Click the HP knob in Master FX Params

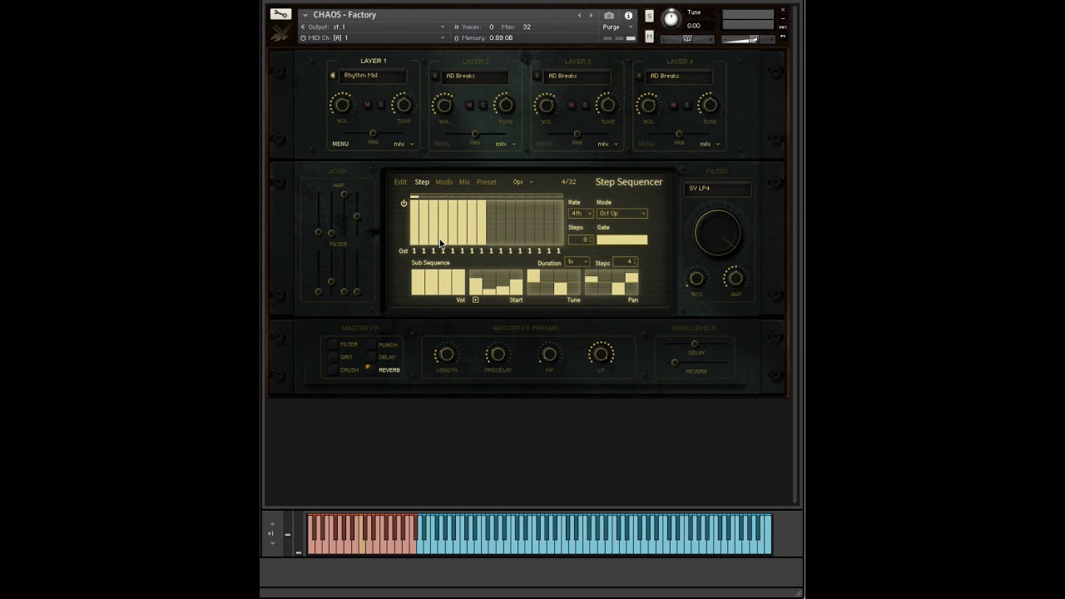tap(549, 354)
